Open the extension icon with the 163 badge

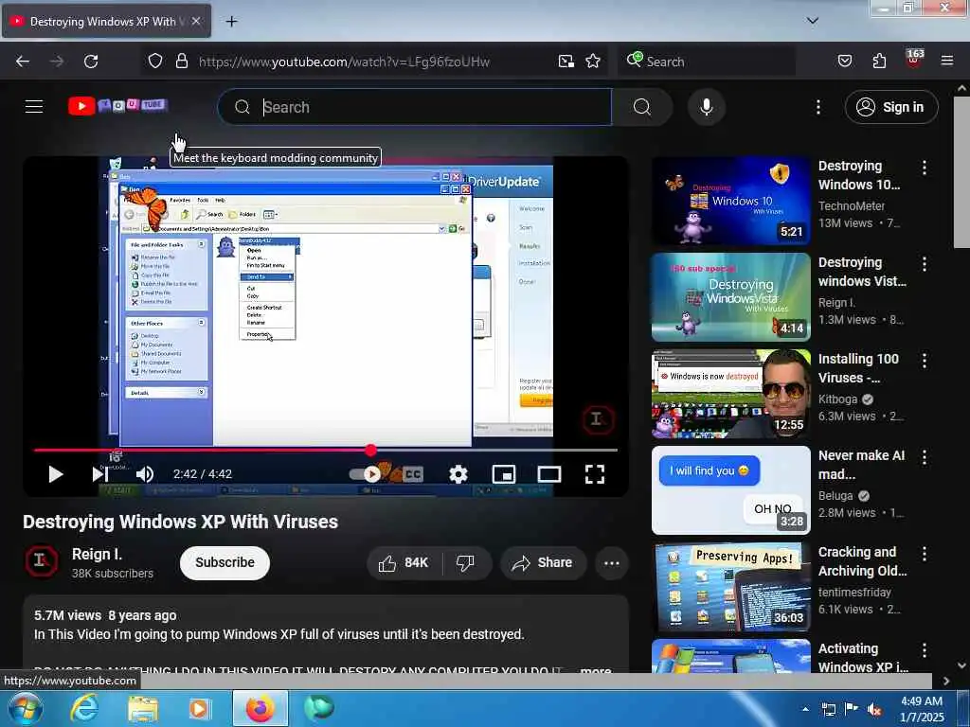tap(914, 60)
